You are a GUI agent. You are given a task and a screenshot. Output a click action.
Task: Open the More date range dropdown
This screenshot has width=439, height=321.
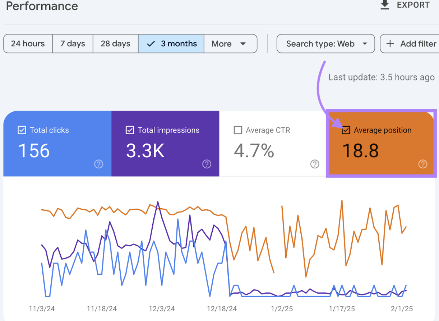(x=231, y=43)
